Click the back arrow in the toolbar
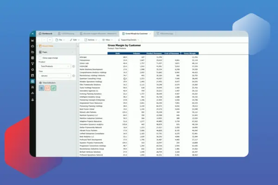This screenshot has width=278, height=185. pyautogui.click(x=39, y=40)
